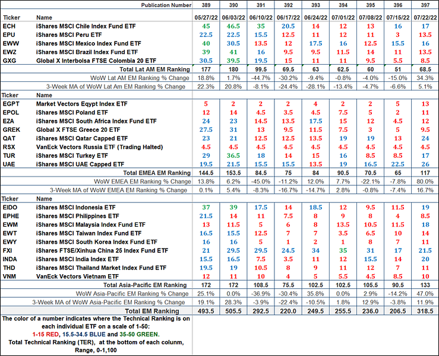Click publication number 397 header

[x=425, y=5]
